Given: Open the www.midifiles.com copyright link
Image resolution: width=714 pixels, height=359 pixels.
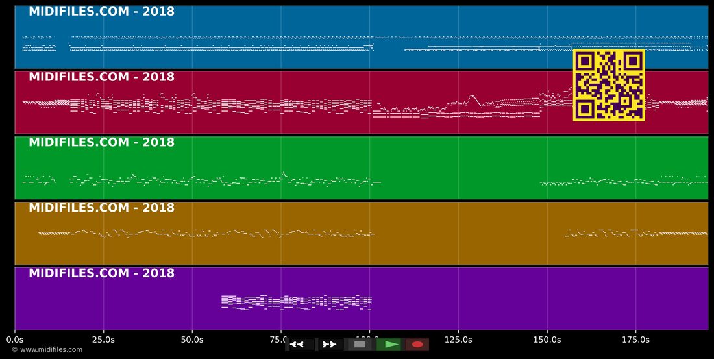Looking at the screenshot, I should [x=47, y=349].
